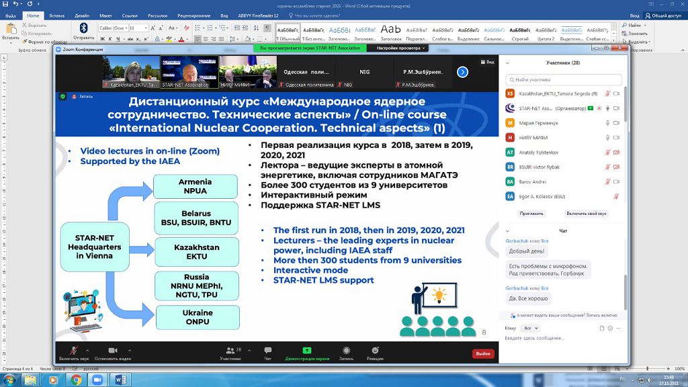
Task: Open Google Chrome from the Windows taskbar
Action: pyautogui.click(x=75, y=380)
